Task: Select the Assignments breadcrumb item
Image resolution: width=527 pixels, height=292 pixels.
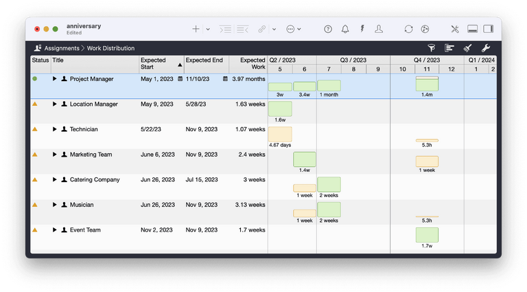Action: click(61, 48)
